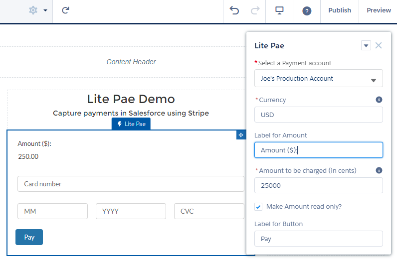Image resolution: width=397 pixels, height=261 pixels.
Task: Click the Lite Pae panel title
Action: click(269, 46)
